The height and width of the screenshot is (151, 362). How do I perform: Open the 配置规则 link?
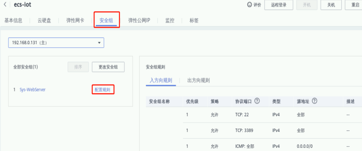pyautogui.click(x=103, y=90)
